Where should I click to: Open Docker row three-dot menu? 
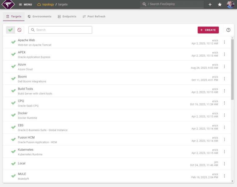tap(224, 115)
